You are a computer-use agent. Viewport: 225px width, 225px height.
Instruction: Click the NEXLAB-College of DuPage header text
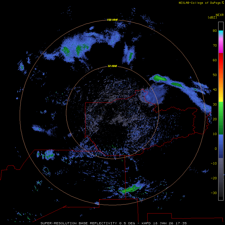199,3
